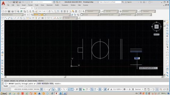Open the Decimal units dropdown in status bar
Screen dimensions: 170x95
tap(139, 89)
